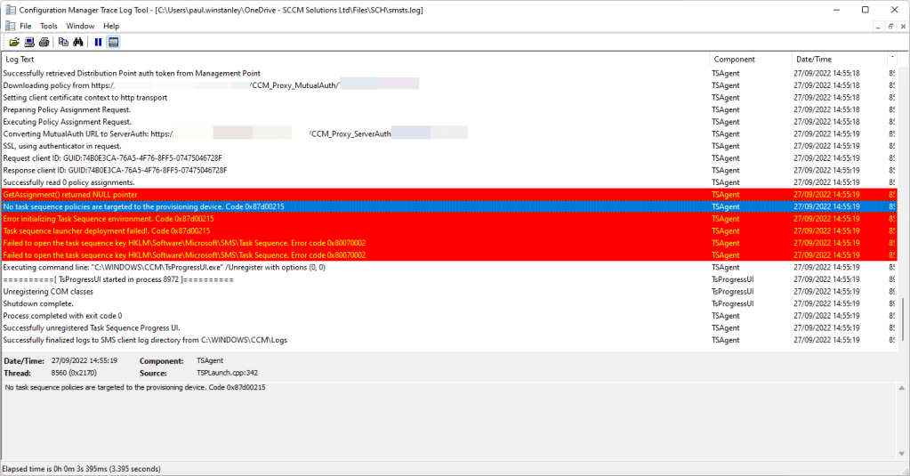The height and width of the screenshot is (476, 910).
Task: Click the Log Text column header
Action: pyautogui.click(x=356, y=60)
